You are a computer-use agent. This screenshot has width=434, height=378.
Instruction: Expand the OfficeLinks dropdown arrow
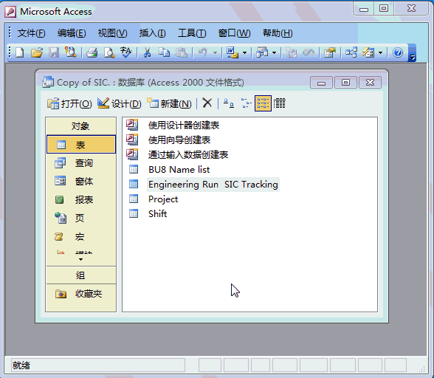tap(245, 52)
